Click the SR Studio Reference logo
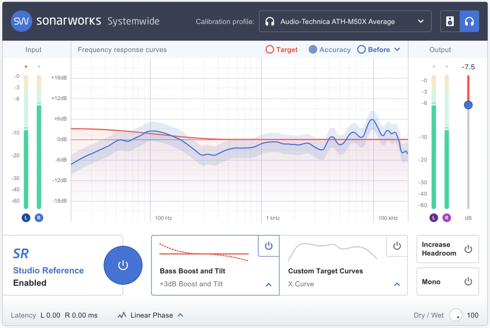 [21, 253]
